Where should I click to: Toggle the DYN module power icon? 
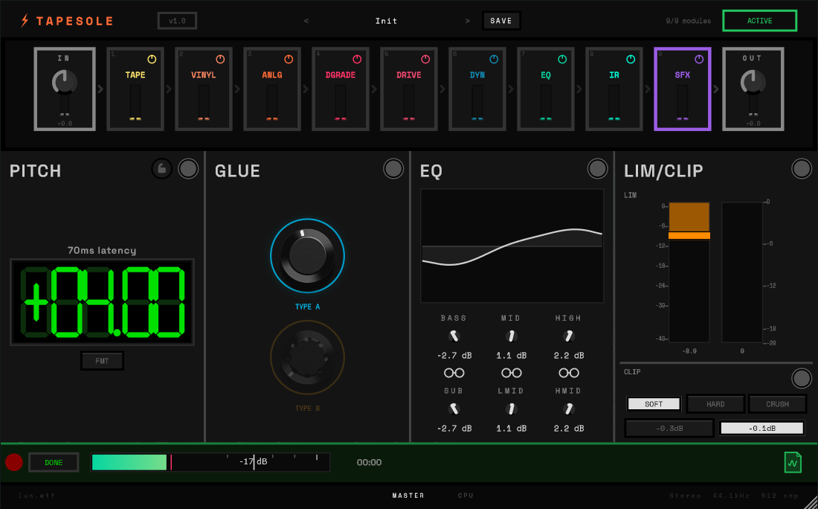pos(494,60)
